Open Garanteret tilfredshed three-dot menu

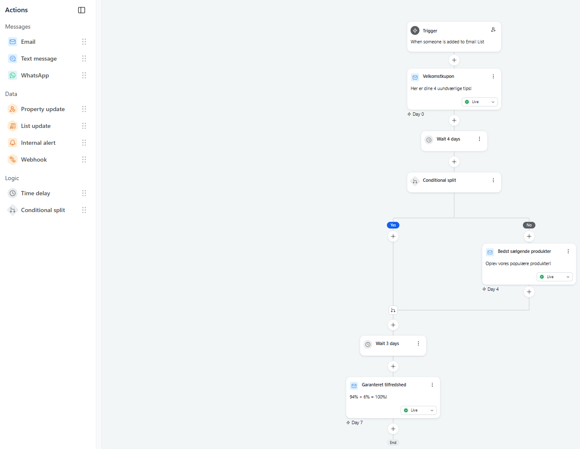(x=432, y=385)
